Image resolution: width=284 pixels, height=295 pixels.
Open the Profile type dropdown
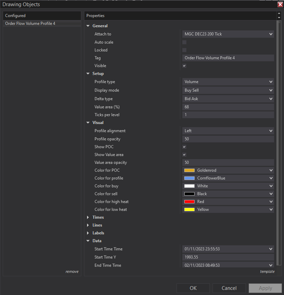coord(228,82)
